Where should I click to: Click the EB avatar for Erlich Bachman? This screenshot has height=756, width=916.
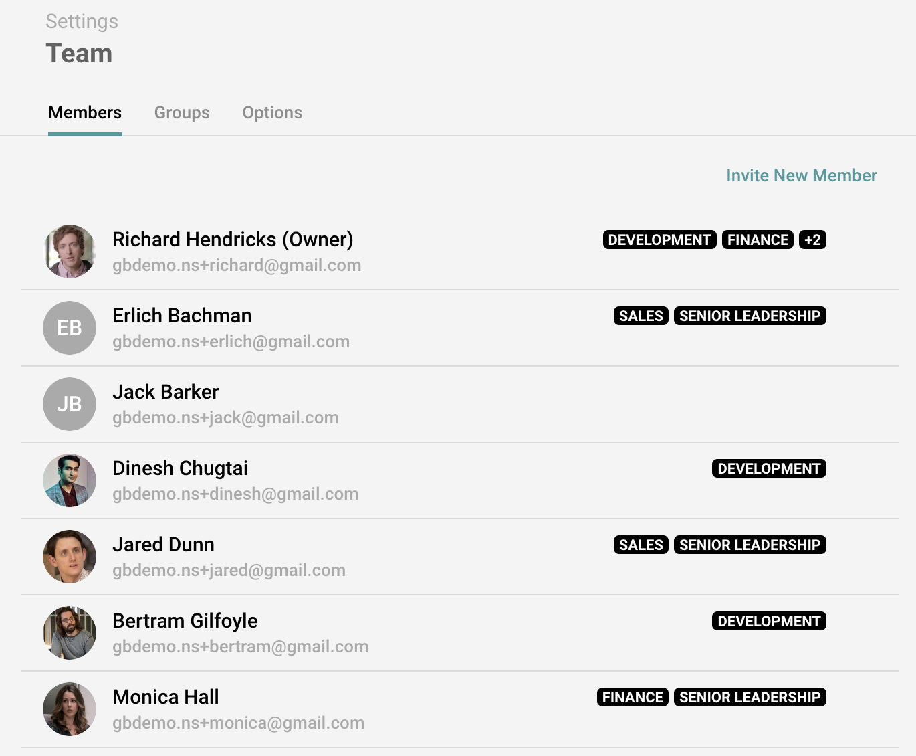coord(70,328)
